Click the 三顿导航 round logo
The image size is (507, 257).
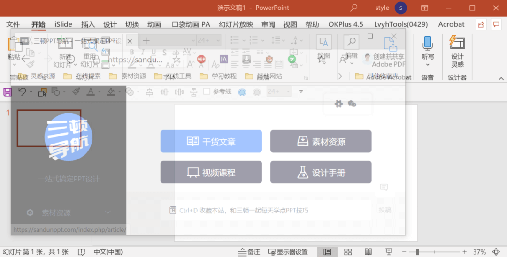click(x=69, y=137)
